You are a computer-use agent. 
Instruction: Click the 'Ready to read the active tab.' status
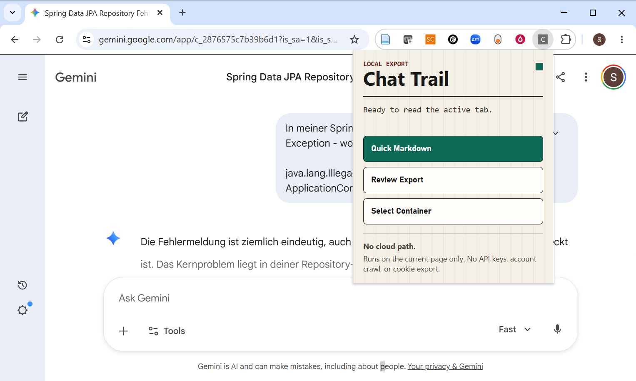[x=428, y=110]
